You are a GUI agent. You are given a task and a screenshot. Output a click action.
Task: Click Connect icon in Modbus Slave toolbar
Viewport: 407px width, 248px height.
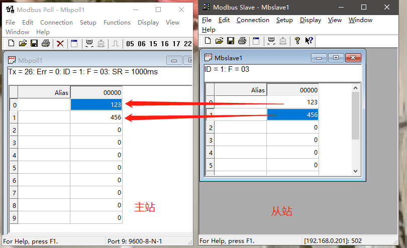(271, 41)
